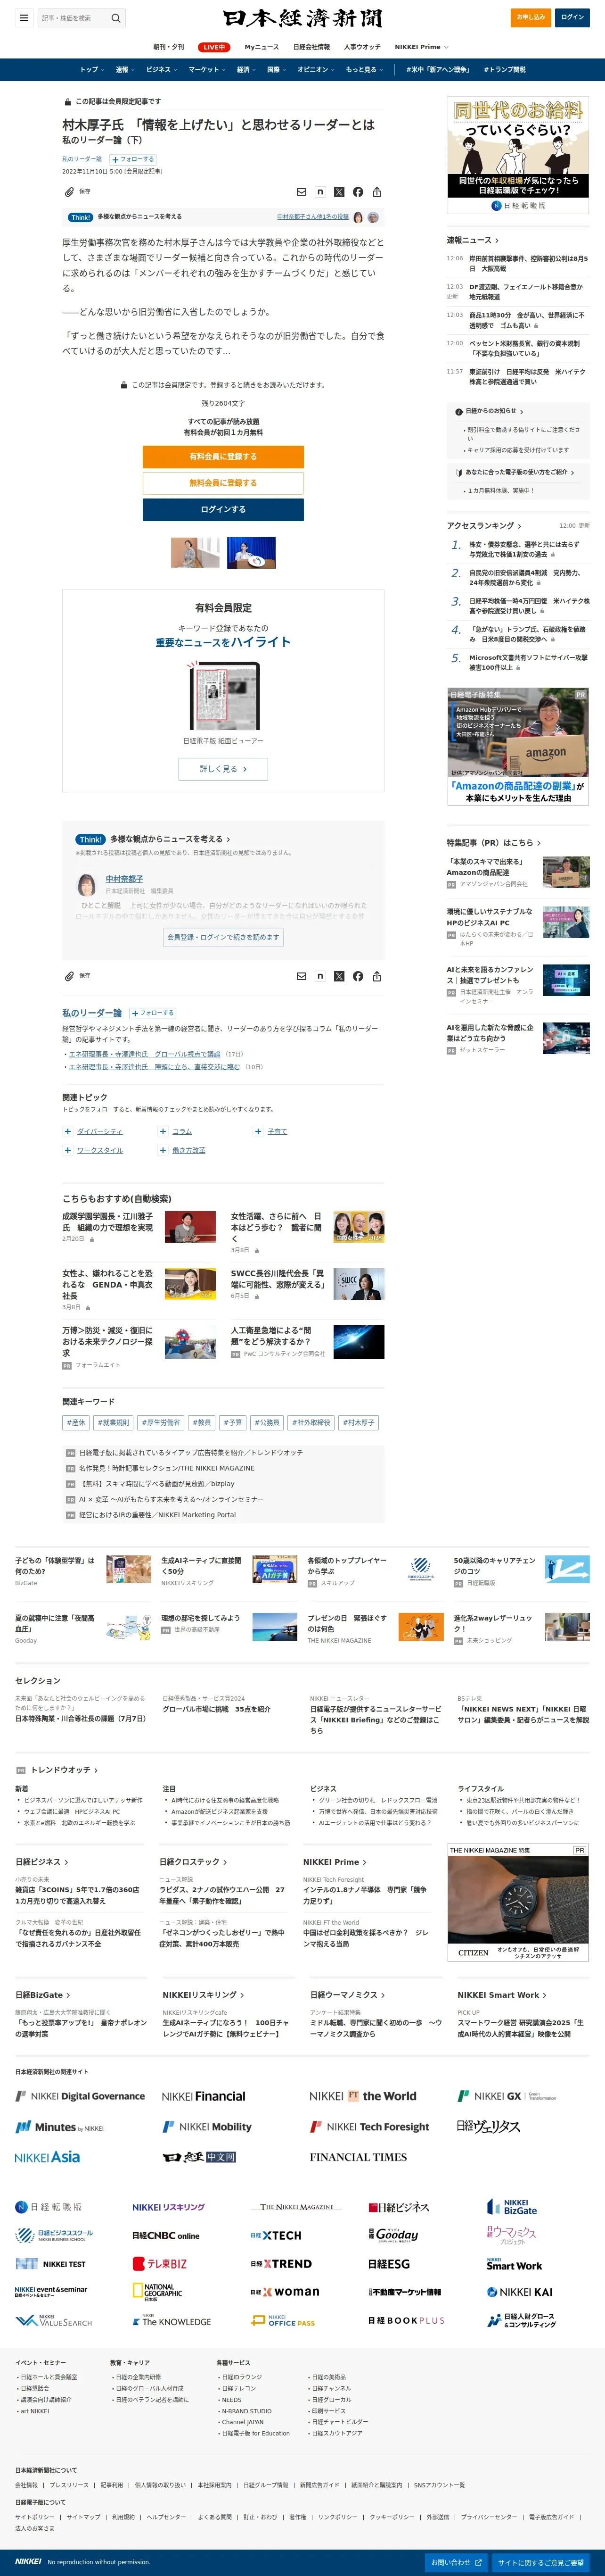Expand the ビジネス navigation dropdown
Screen dimensions: 605x2576
coord(161,70)
